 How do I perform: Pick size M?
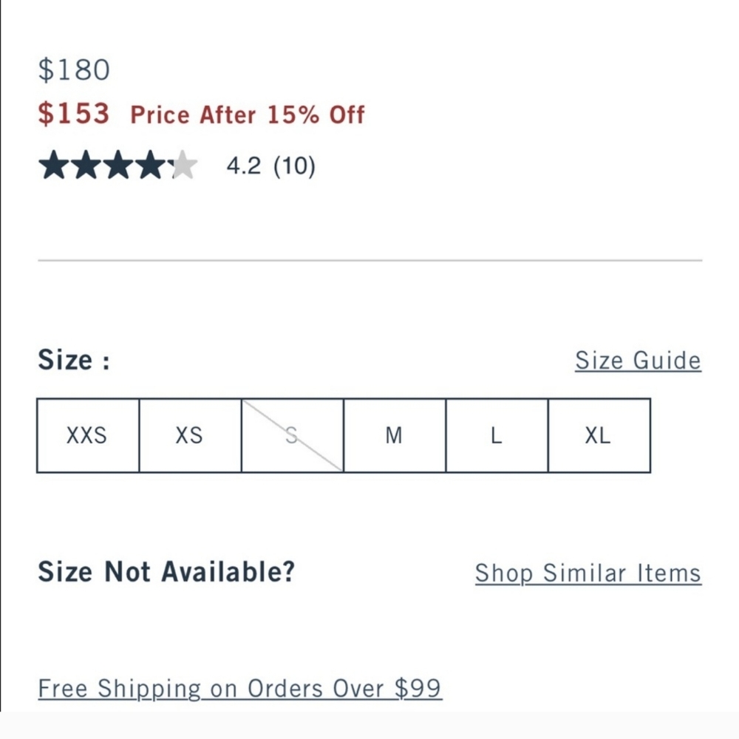(394, 435)
